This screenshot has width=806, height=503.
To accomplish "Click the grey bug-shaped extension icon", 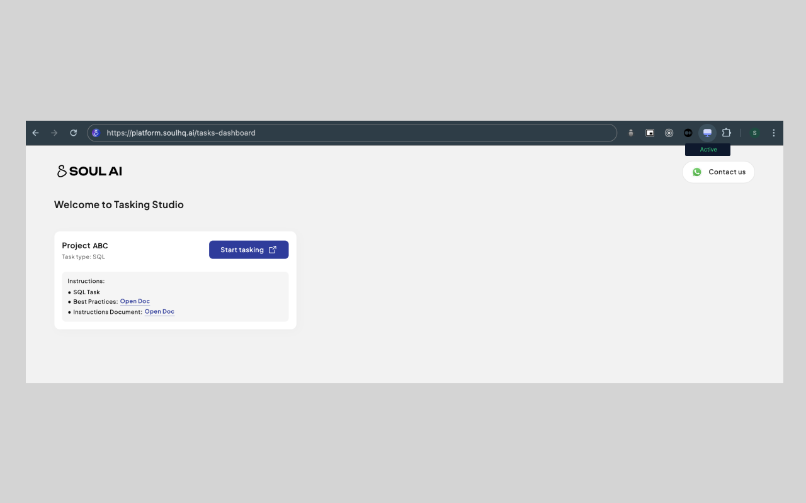I will [x=631, y=133].
